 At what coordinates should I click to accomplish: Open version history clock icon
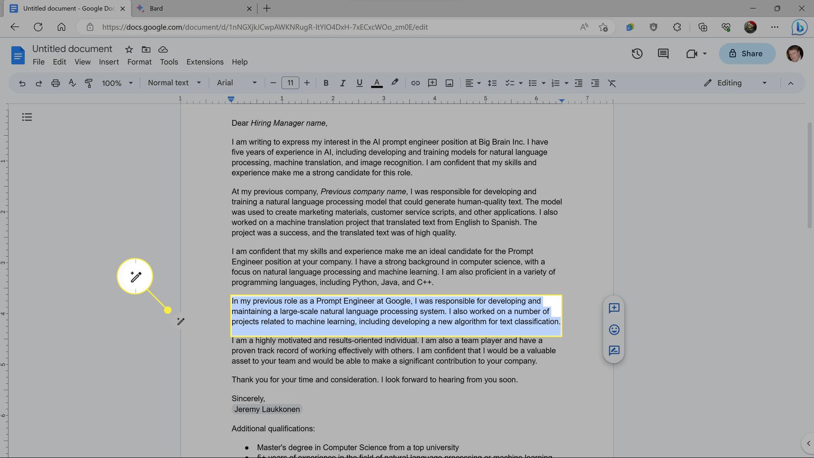(x=637, y=54)
